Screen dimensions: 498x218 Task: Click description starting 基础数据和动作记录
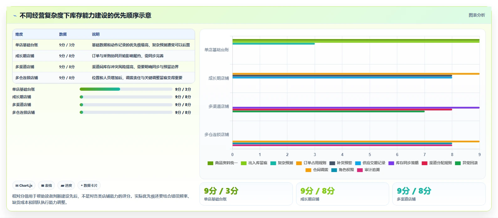tap(141, 45)
